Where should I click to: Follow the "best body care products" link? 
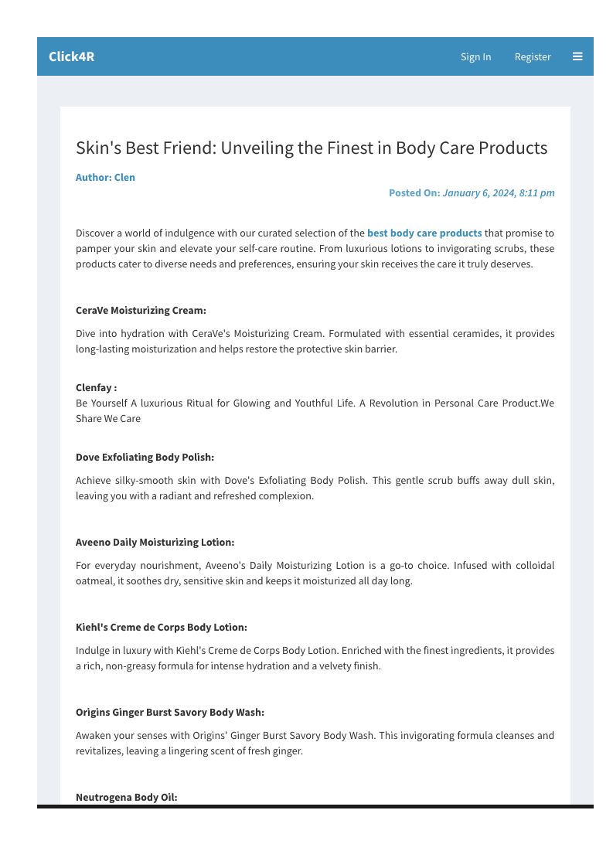(x=424, y=233)
